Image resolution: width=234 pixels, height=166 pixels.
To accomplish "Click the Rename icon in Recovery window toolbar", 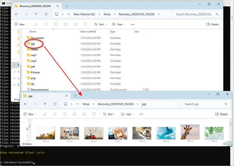I will 66,24.
